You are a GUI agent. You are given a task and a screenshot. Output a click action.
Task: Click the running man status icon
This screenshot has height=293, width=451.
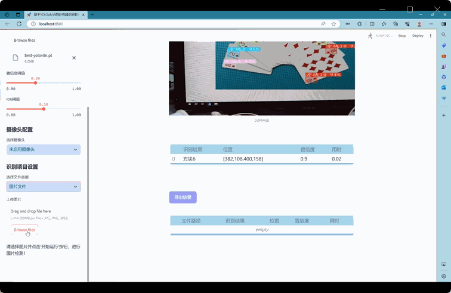tap(370, 36)
